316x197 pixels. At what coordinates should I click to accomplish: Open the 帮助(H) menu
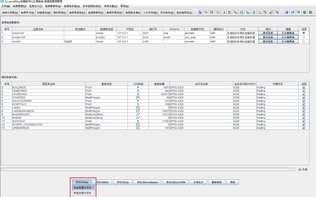[124, 6]
